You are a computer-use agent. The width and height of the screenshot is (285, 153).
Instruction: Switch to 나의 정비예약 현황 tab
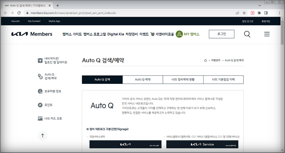click(183, 80)
